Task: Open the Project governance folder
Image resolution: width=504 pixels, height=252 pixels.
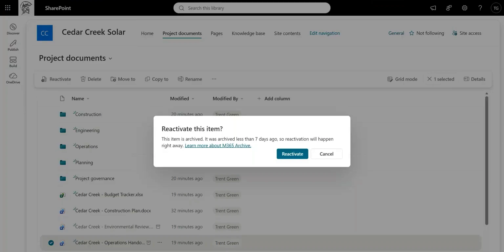Action: [95, 178]
